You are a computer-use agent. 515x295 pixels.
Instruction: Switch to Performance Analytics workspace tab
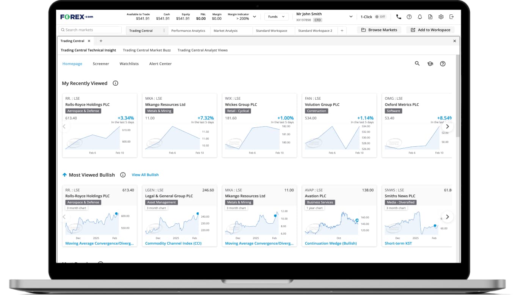point(188,31)
